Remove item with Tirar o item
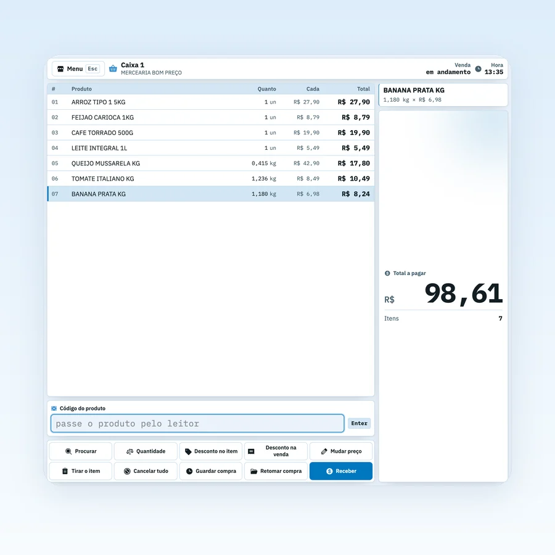Screen dimensions: 555x555 point(81,471)
